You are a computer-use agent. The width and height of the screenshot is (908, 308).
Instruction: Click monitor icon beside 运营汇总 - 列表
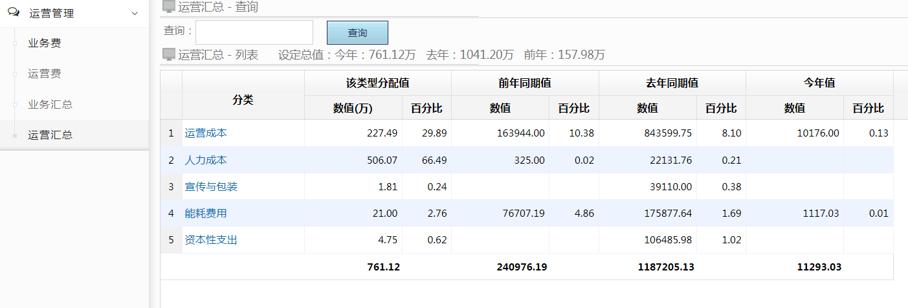[168, 55]
